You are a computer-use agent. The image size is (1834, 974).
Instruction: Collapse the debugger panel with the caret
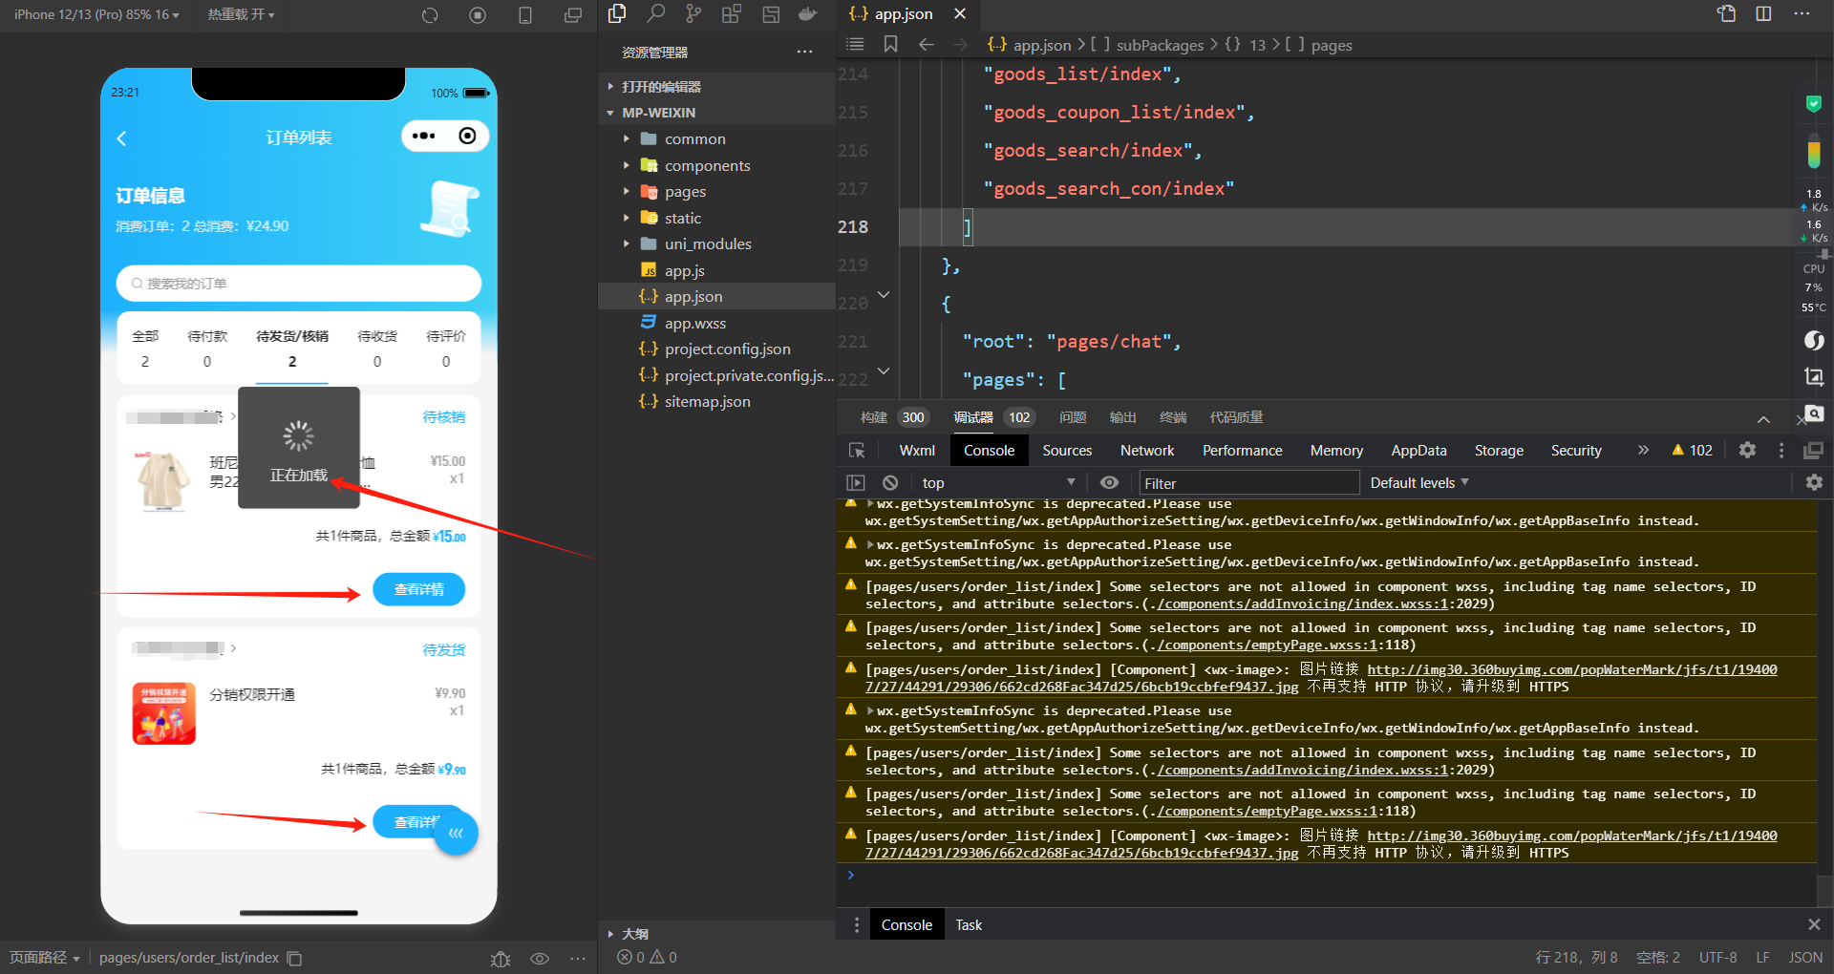[x=1763, y=419]
